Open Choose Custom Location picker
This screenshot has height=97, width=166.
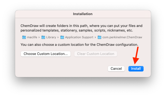click(x=46, y=54)
